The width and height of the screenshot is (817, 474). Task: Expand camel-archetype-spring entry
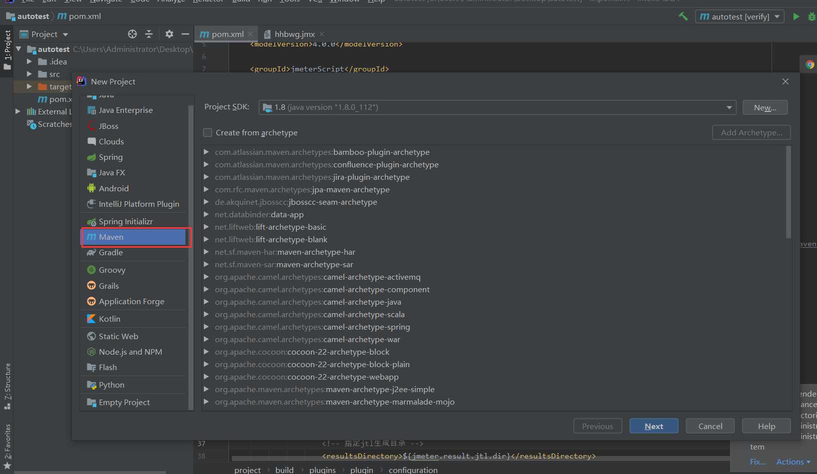point(206,327)
